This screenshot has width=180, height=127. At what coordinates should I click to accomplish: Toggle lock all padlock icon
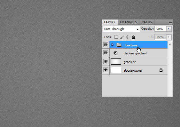point(133,37)
